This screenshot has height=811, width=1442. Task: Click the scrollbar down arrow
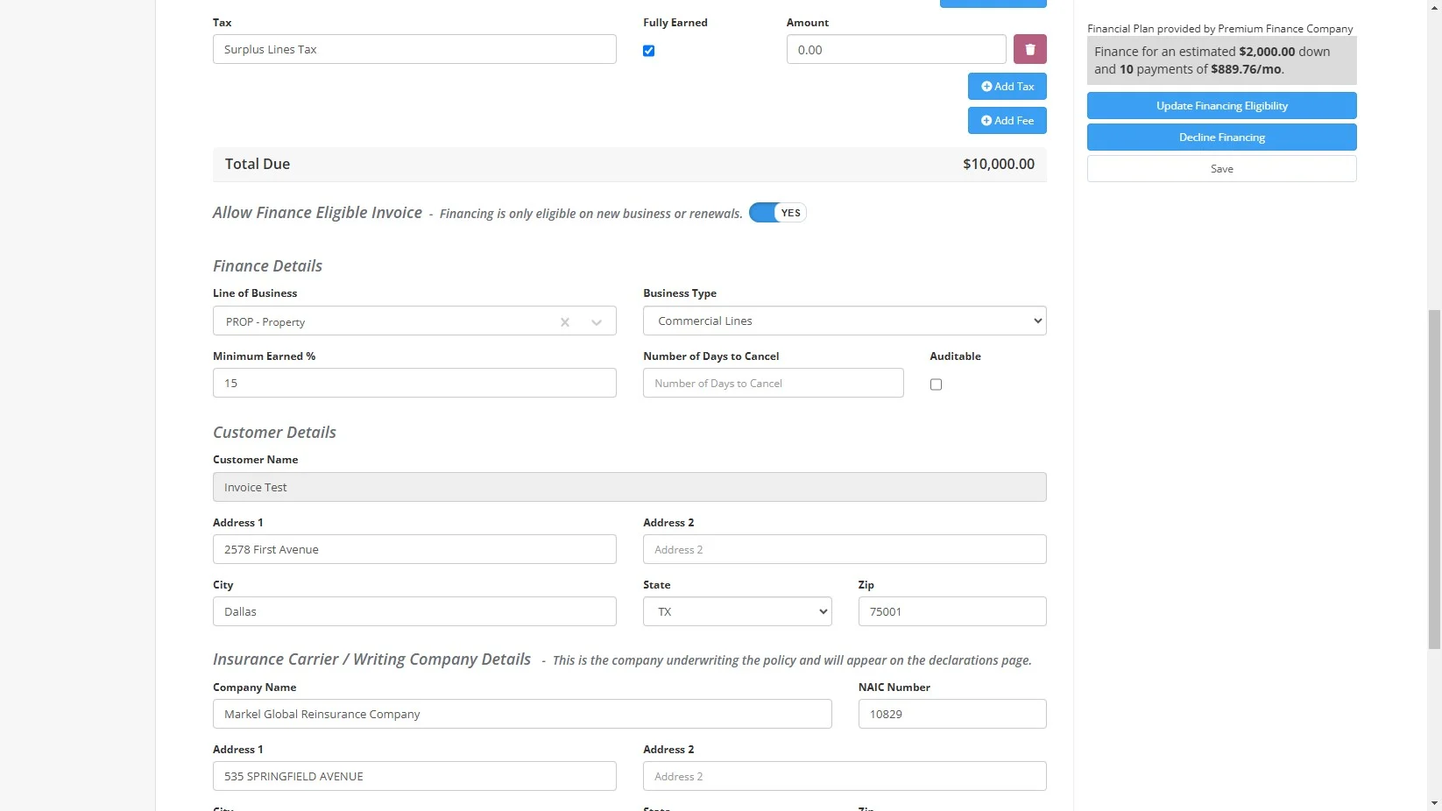coord(1434,803)
